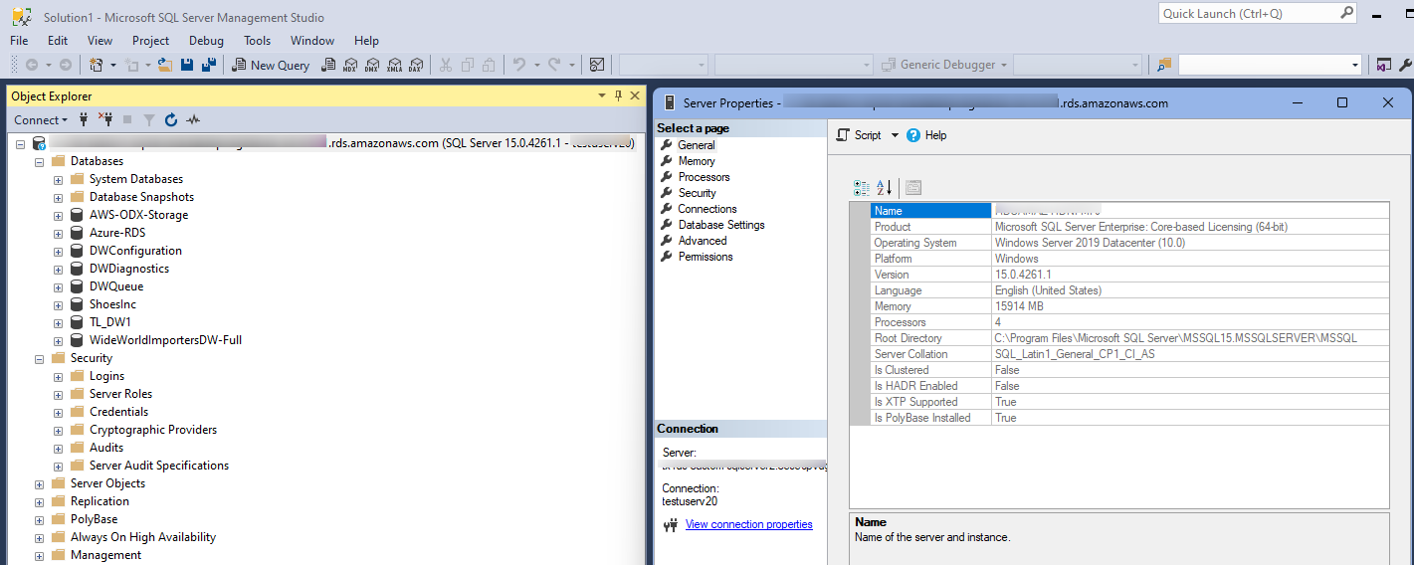Expand the ShoesInc database node
Screen dimensions: 1414x565
tap(58, 304)
